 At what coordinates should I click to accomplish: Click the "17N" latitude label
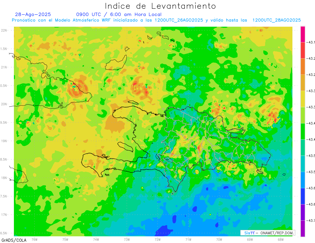point(4,215)
